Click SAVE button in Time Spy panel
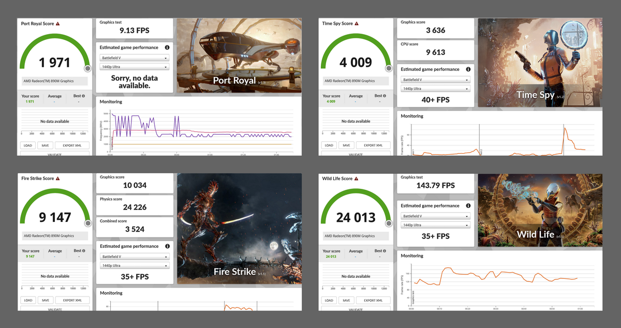Screen dimensions: 621x328 (347, 145)
